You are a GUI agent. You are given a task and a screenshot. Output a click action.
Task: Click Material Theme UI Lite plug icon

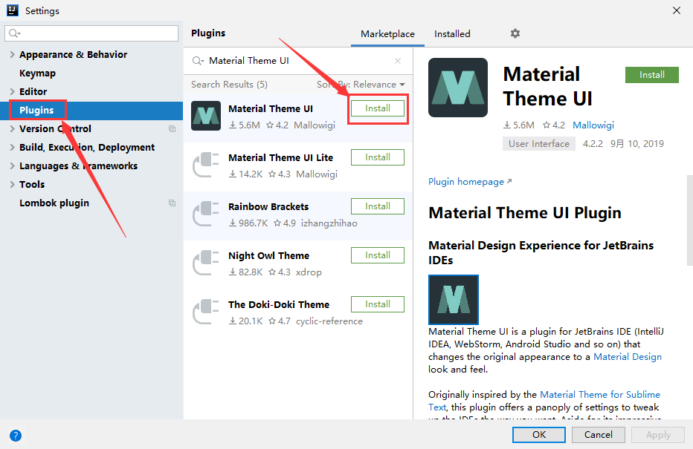click(206, 165)
